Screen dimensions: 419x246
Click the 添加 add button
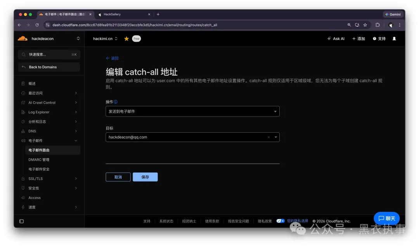tap(358, 39)
